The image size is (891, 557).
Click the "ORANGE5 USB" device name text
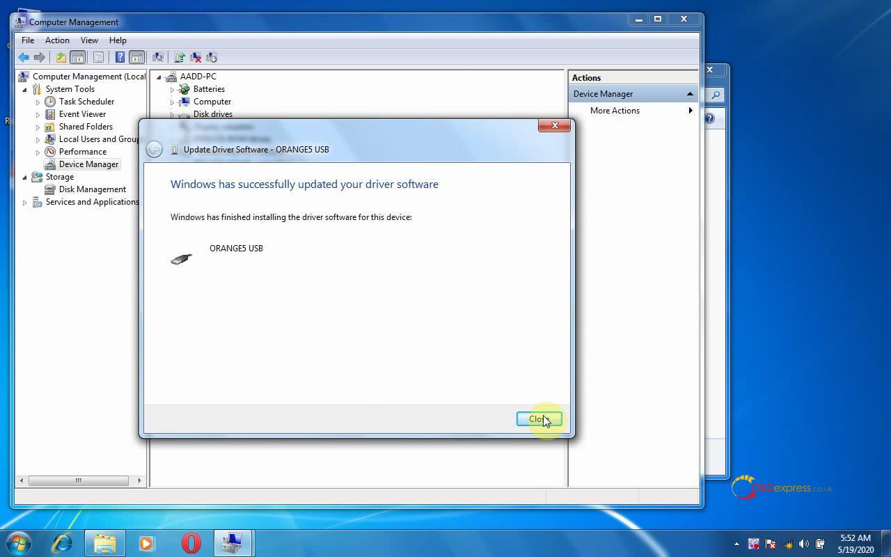236,249
